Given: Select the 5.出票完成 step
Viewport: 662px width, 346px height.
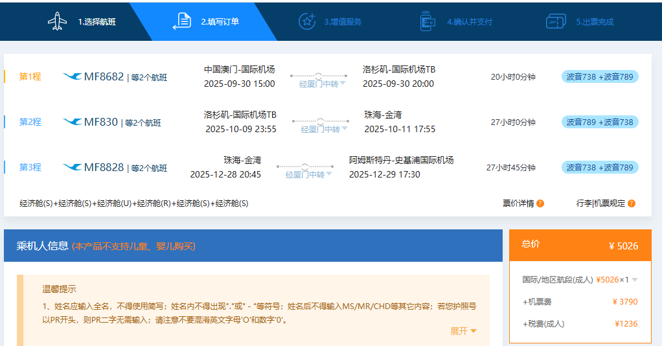Looking at the screenshot, I should tap(595, 21).
